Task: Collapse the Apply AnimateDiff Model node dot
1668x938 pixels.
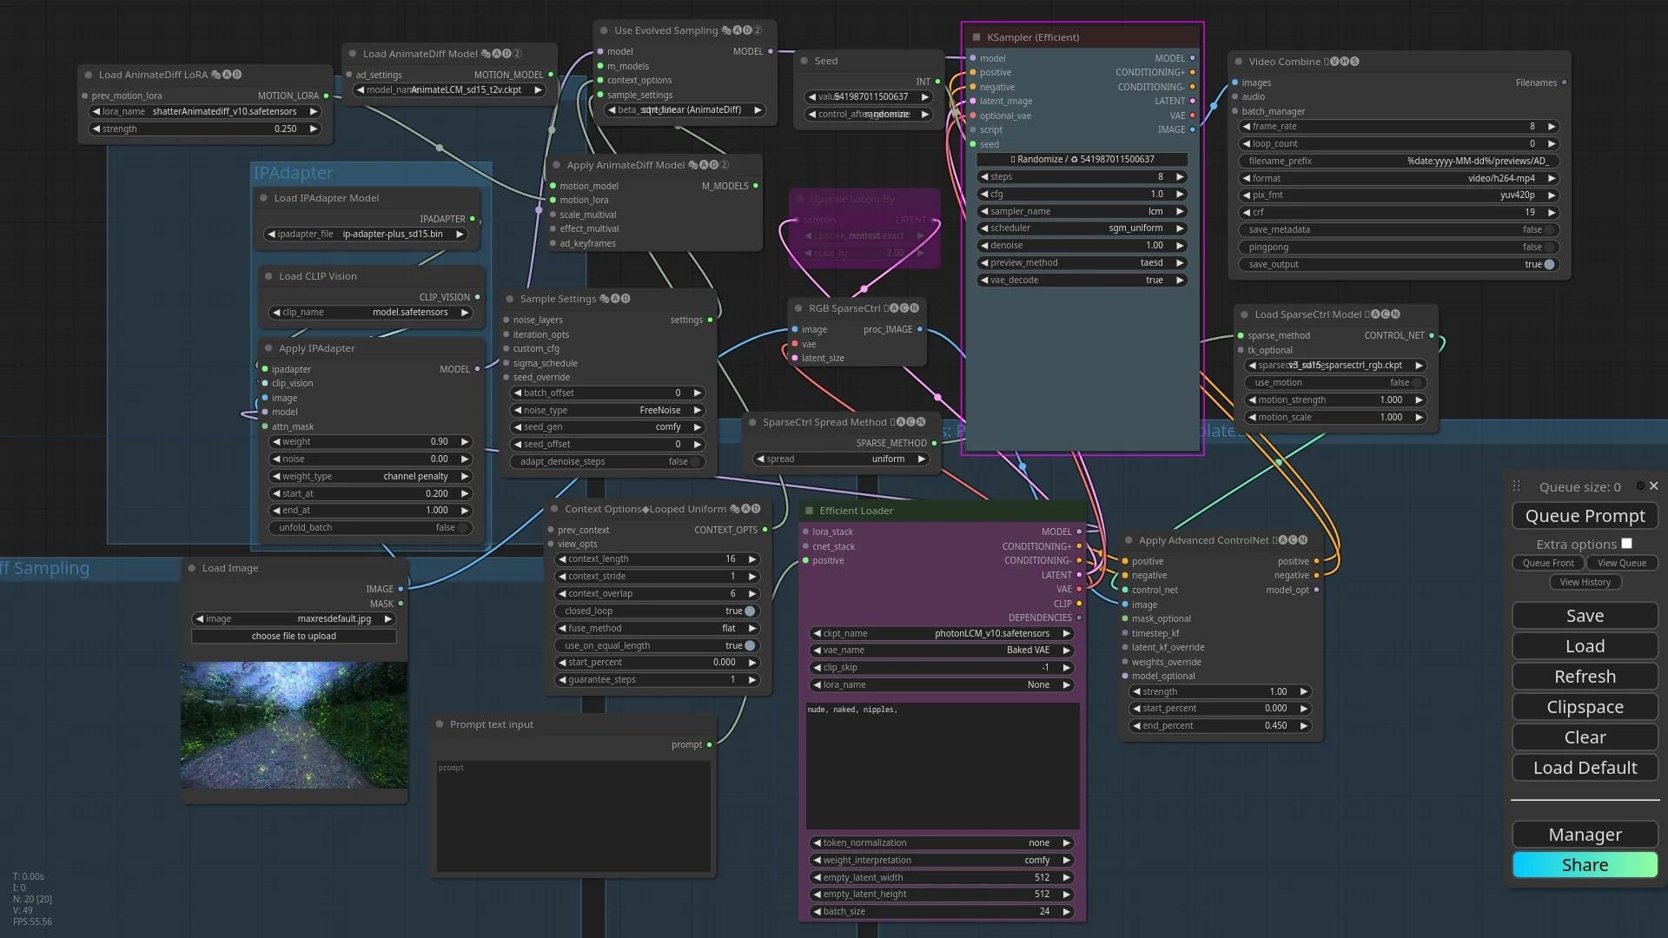Action: [x=556, y=165]
